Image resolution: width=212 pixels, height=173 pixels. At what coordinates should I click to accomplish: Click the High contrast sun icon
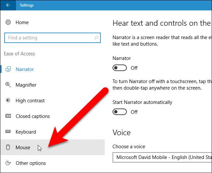[x=8, y=101]
